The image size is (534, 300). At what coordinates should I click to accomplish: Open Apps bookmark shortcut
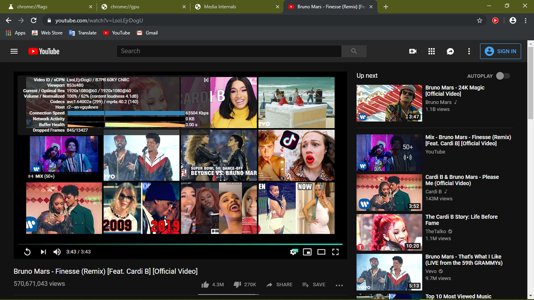pyautogui.click(x=16, y=33)
